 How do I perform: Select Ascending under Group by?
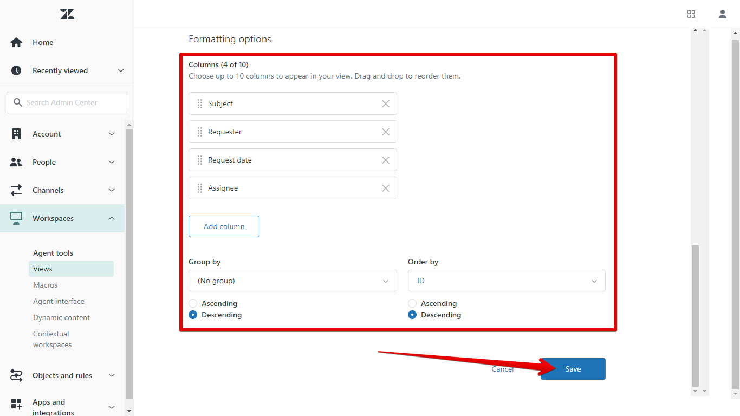(x=193, y=303)
